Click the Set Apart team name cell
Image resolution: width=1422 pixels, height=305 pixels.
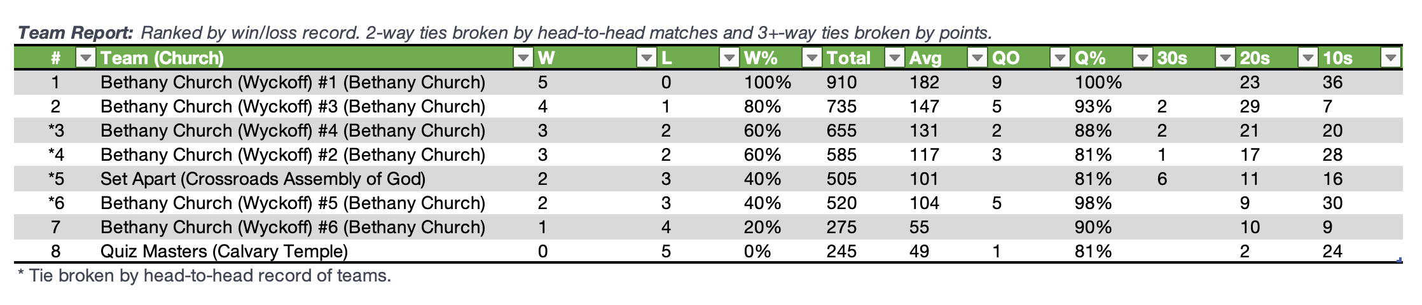tap(263, 179)
